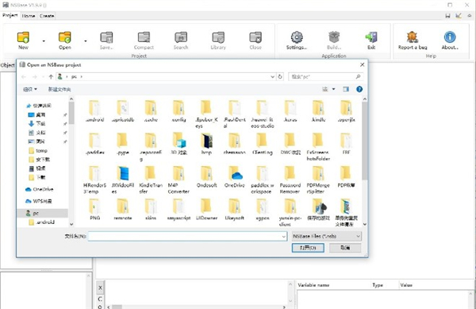Screen dimensions: 476x309
Task: Click the help question-mark icon in the dialog
Action: pos(359,89)
